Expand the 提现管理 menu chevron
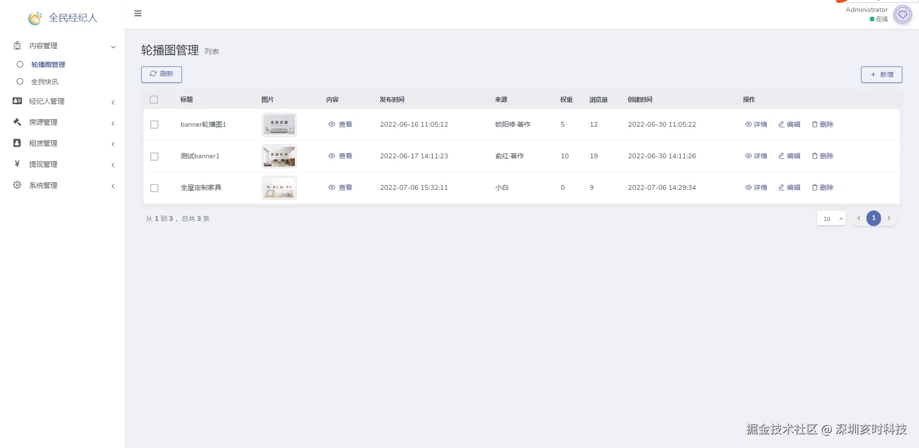 coord(113,165)
